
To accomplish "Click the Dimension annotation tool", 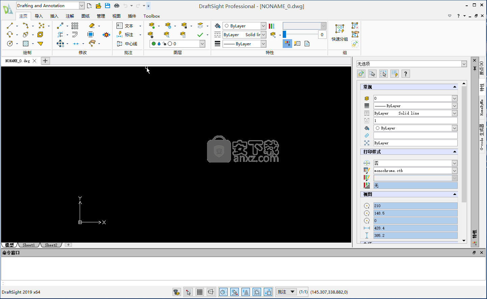I will pos(125,34).
